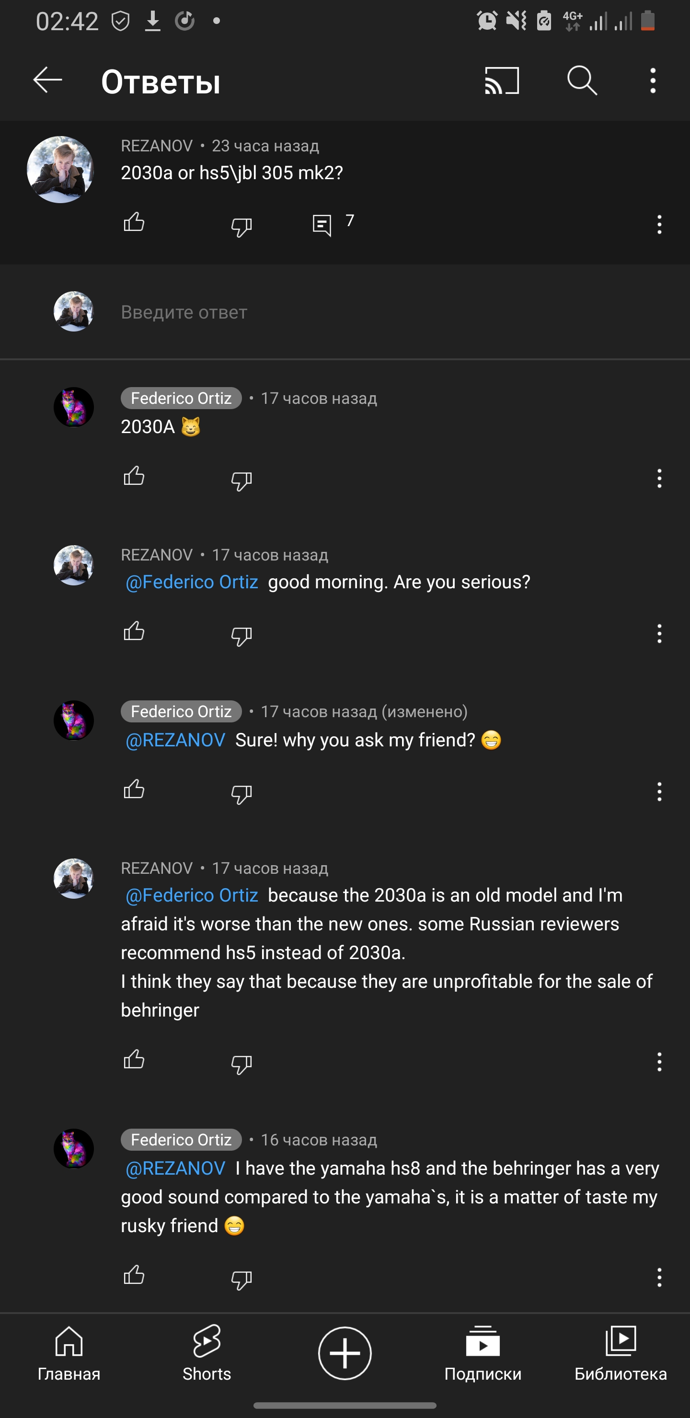Tap the reply icon showing 7 replies

(x=322, y=225)
